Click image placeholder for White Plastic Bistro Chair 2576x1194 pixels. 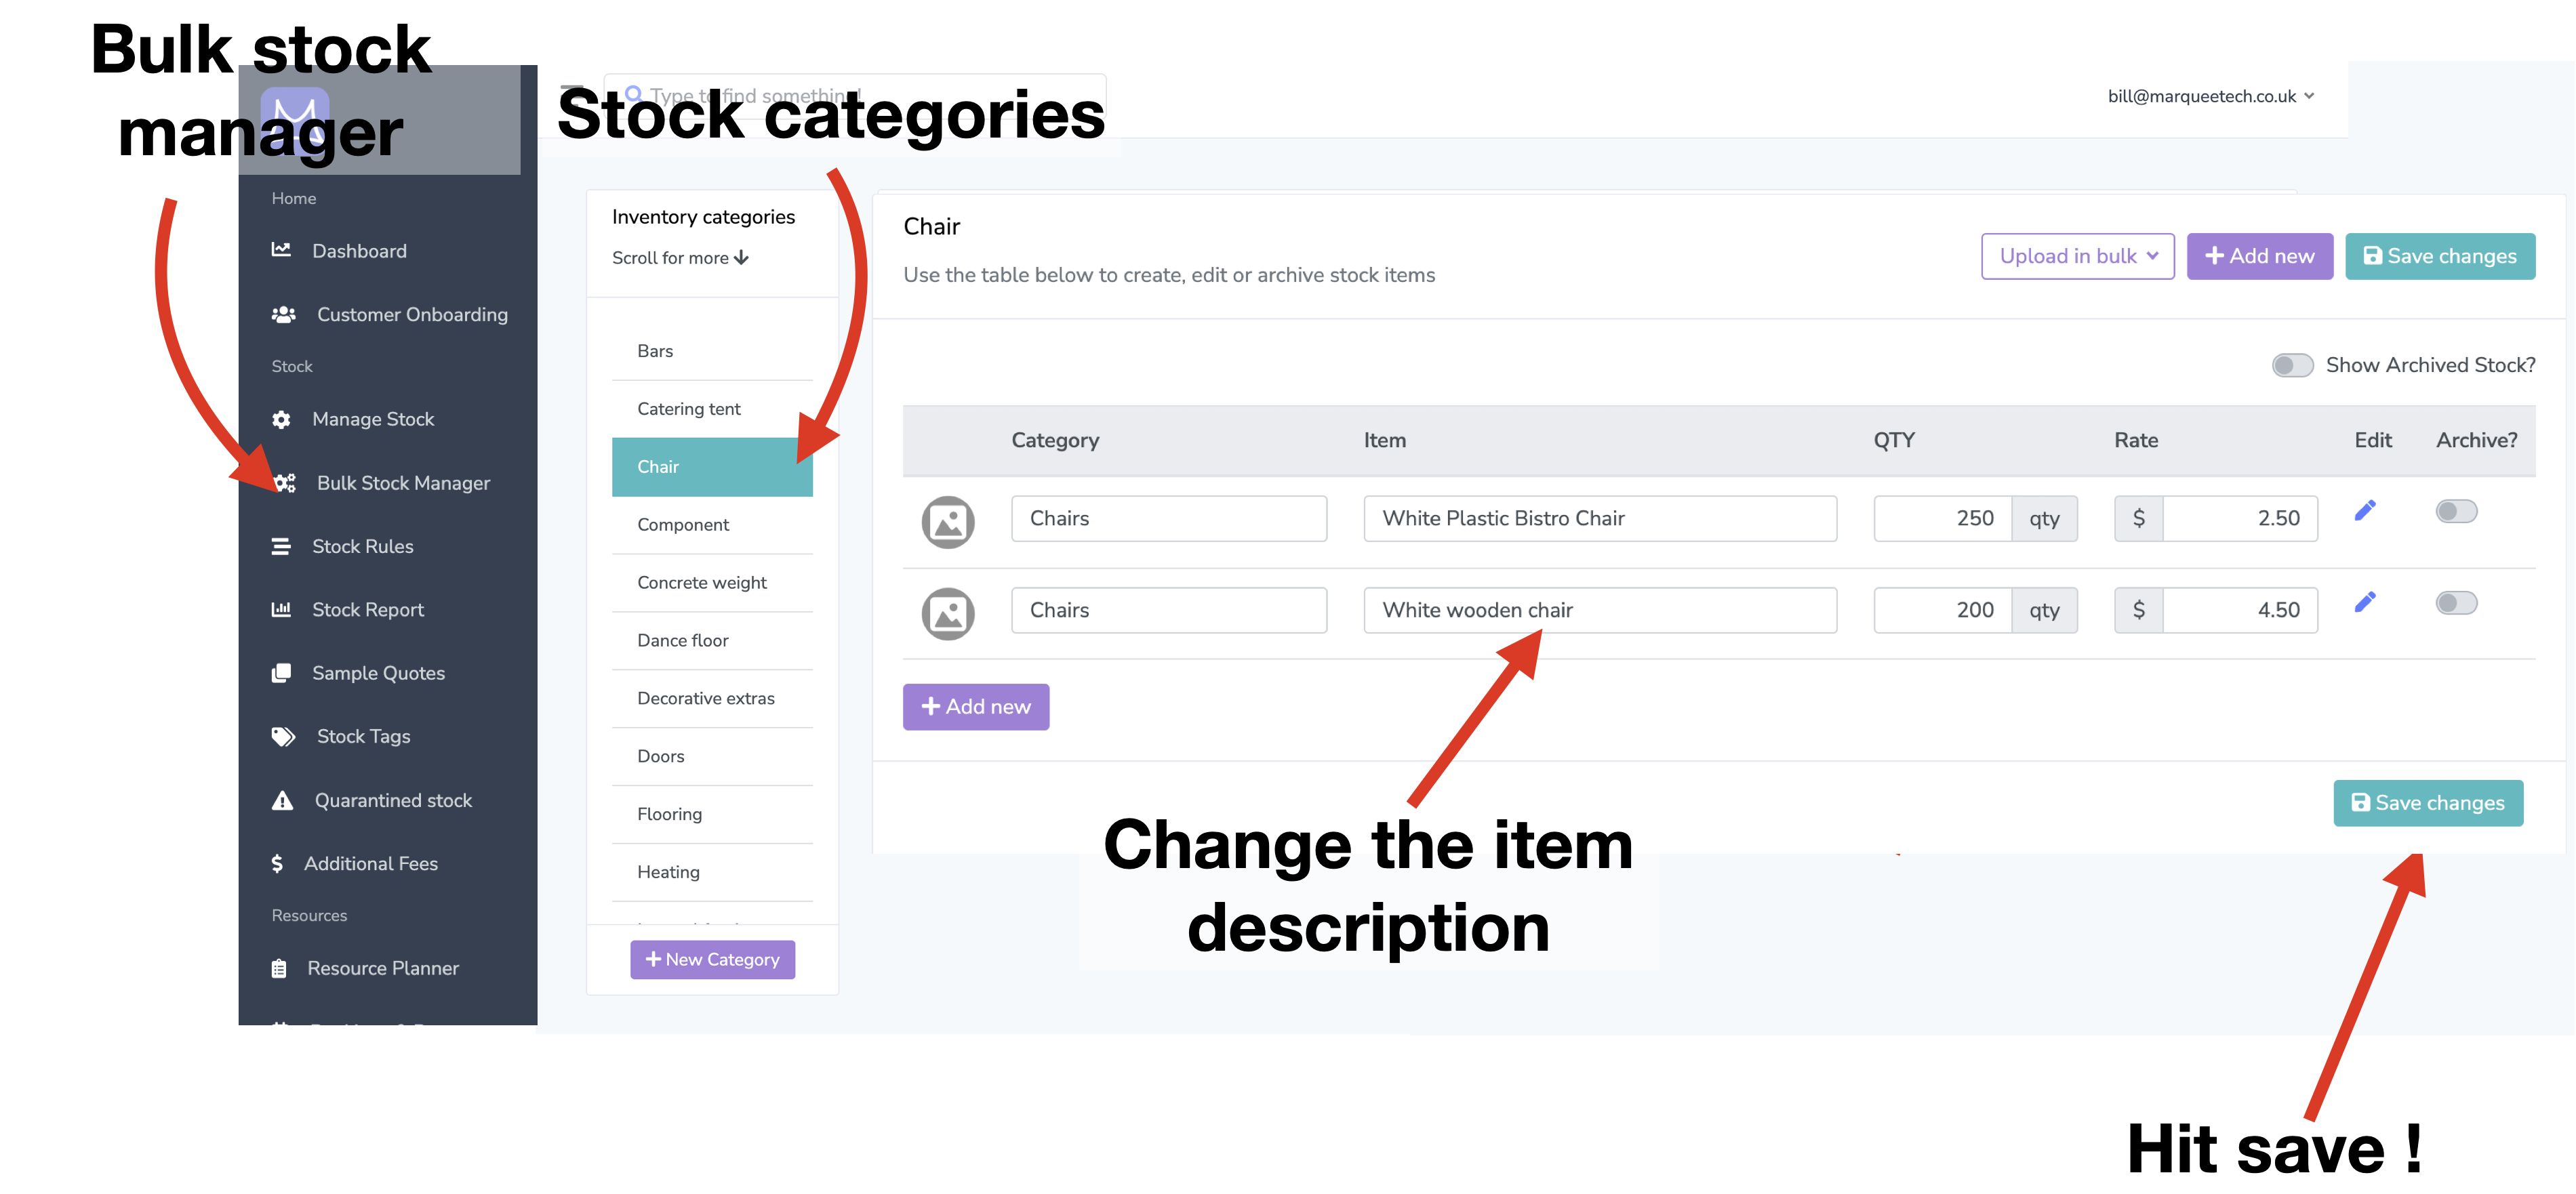click(x=947, y=522)
